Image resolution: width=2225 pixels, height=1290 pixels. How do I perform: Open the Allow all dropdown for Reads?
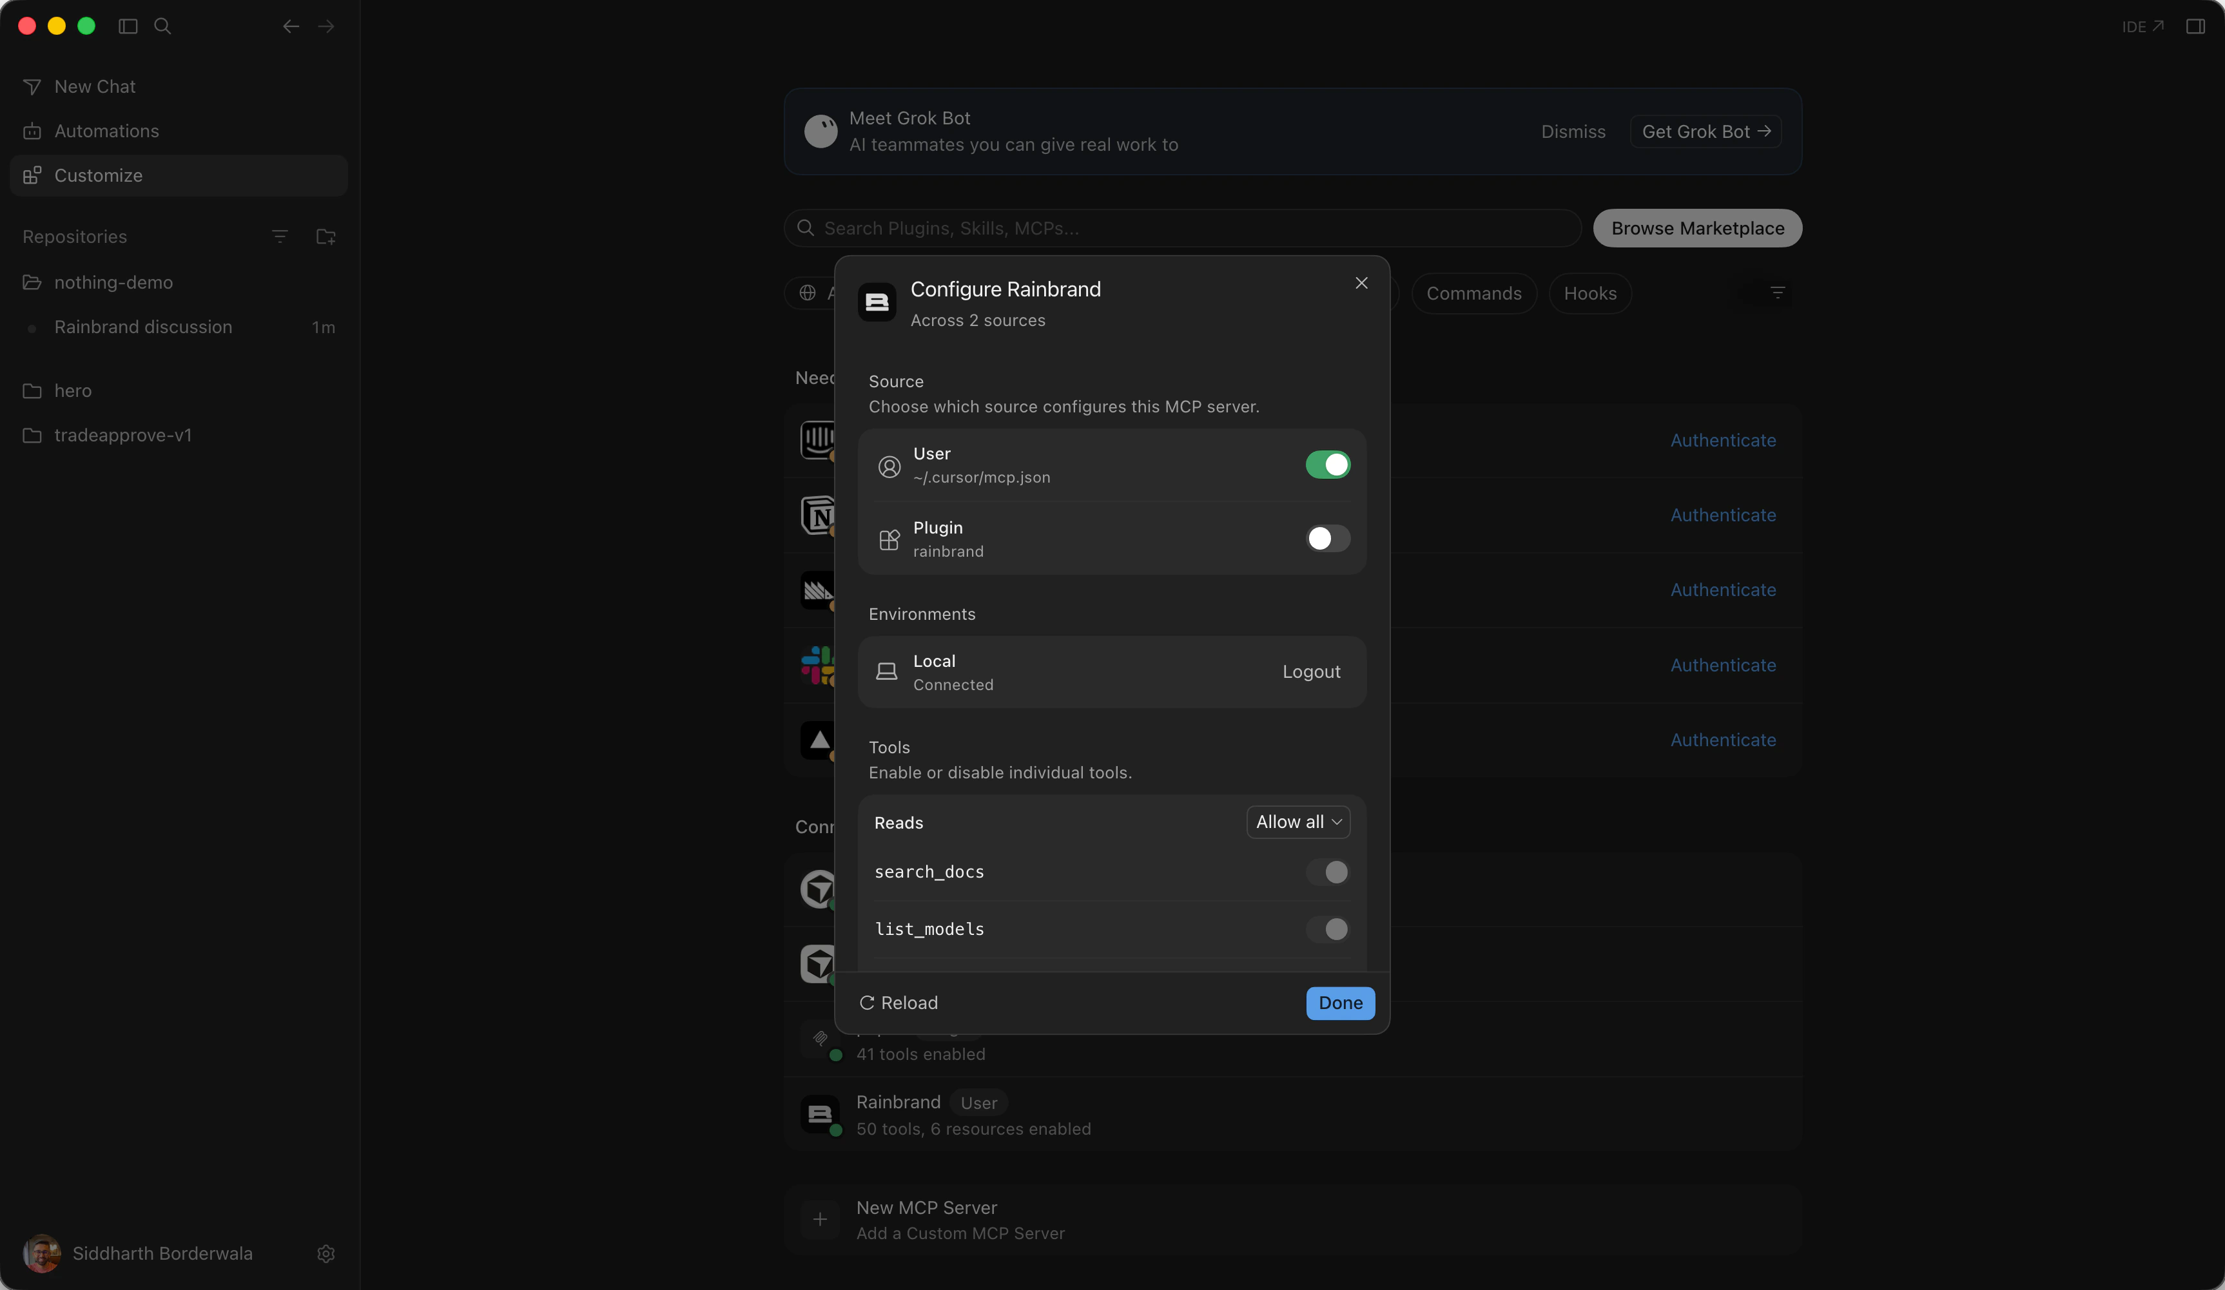click(1299, 822)
